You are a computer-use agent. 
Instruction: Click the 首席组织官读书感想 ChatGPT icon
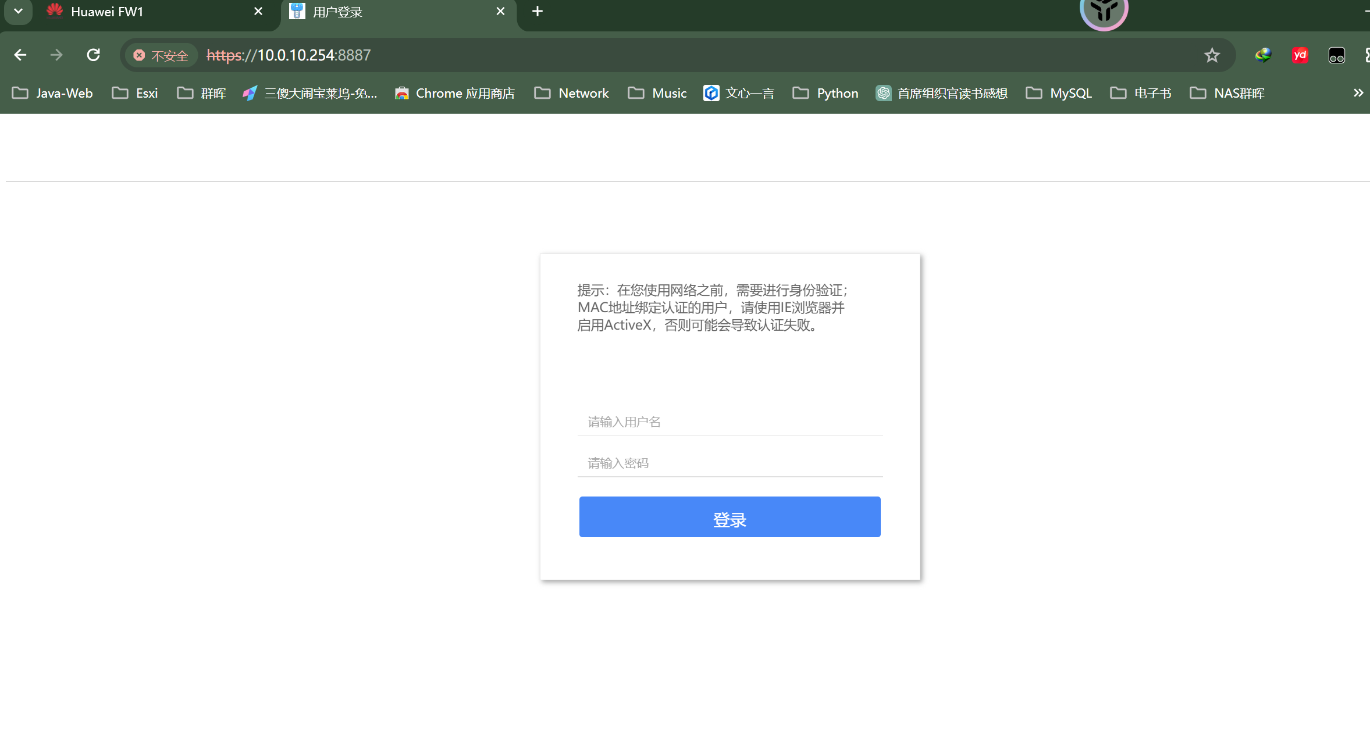(883, 93)
